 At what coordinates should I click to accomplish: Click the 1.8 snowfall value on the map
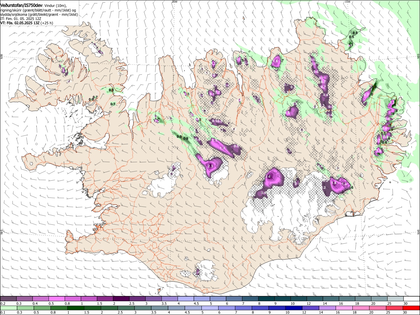click(x=334, y=183)
